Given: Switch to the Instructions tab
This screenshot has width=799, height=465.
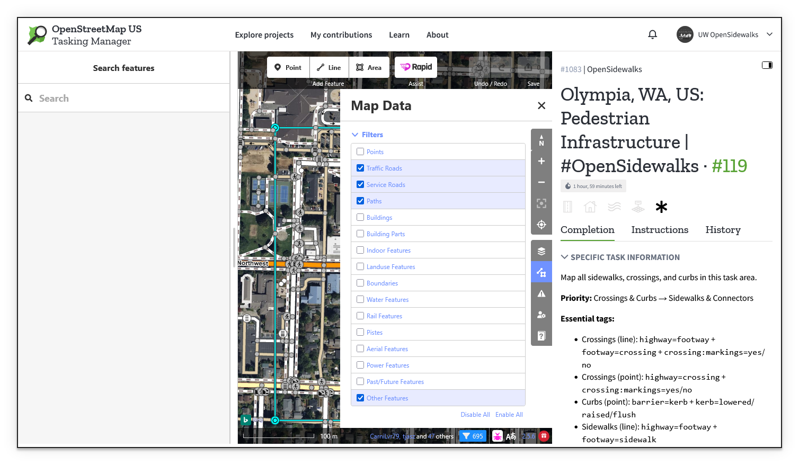Looking at the screenshot, I should pyautogui.click(x=660, y=230).
